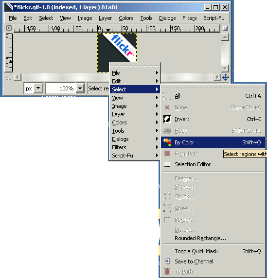Expand the Colors submenu in context menu
This screenshot has width=267, height=278.
coord(135,122)
